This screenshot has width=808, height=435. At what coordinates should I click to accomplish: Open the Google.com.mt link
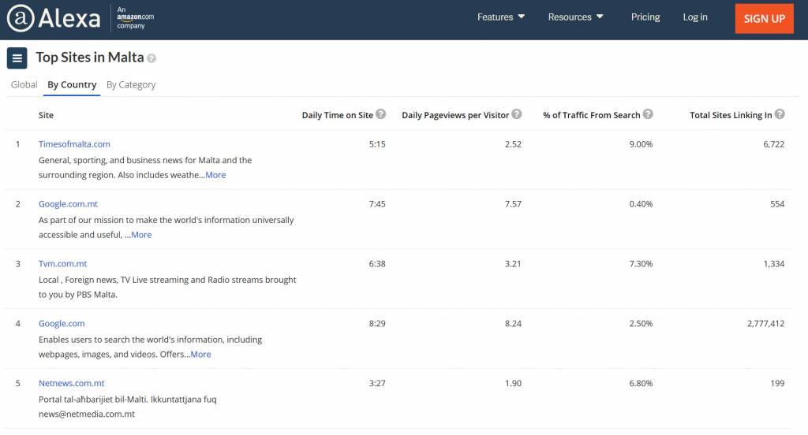(x=68, y=204)
